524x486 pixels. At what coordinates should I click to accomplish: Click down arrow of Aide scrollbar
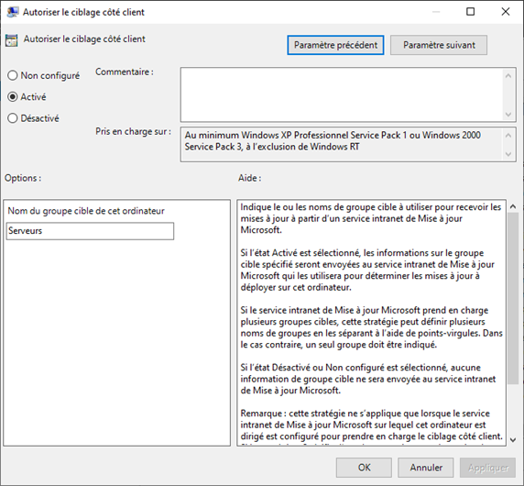pyautogui.click(x=513, y=440)
